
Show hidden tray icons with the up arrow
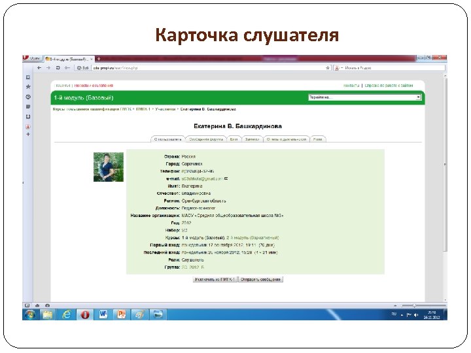click(402, 315)
